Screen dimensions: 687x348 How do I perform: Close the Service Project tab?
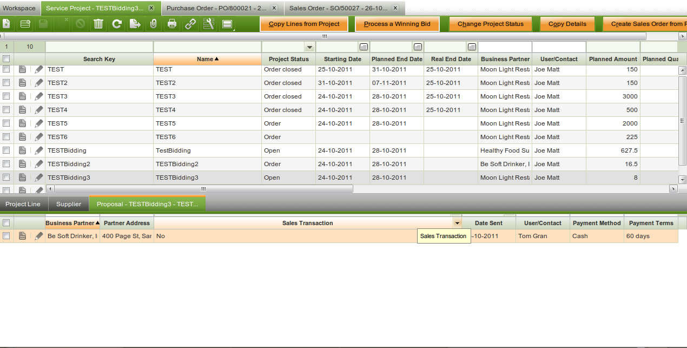pyautogui.click(x=151, y=8)
